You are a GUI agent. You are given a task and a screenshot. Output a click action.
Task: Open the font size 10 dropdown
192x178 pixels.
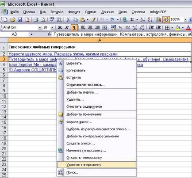[52, 27]
